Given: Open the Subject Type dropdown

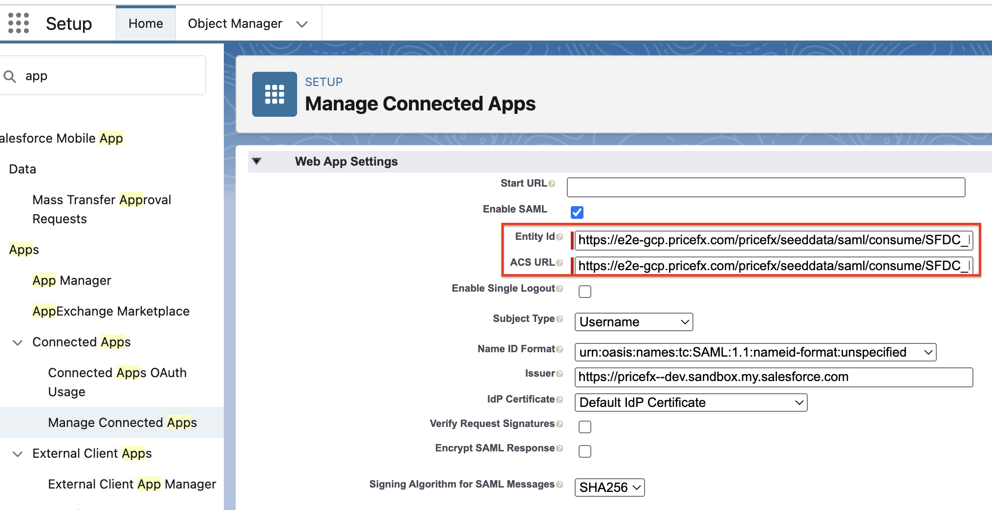Looking at the screenshot, I should 633,322.
